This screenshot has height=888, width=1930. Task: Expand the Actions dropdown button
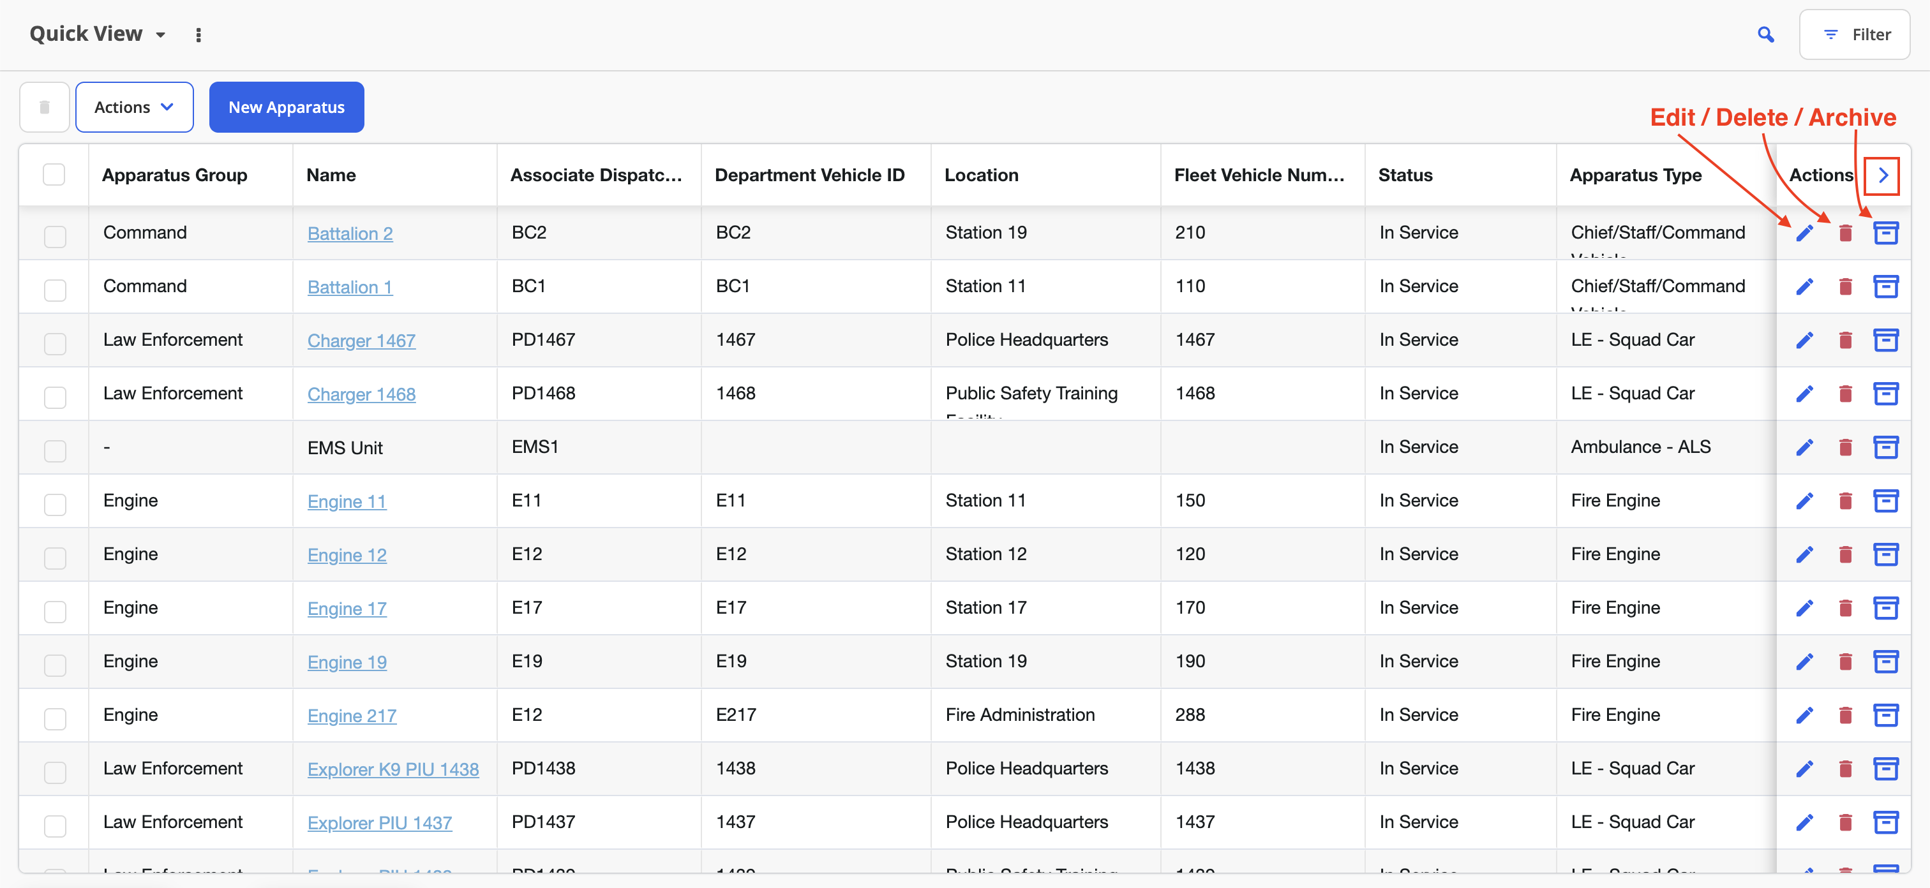[134, 107]
